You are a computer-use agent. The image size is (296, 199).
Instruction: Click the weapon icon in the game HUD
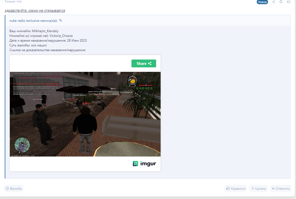coord(132,81)
